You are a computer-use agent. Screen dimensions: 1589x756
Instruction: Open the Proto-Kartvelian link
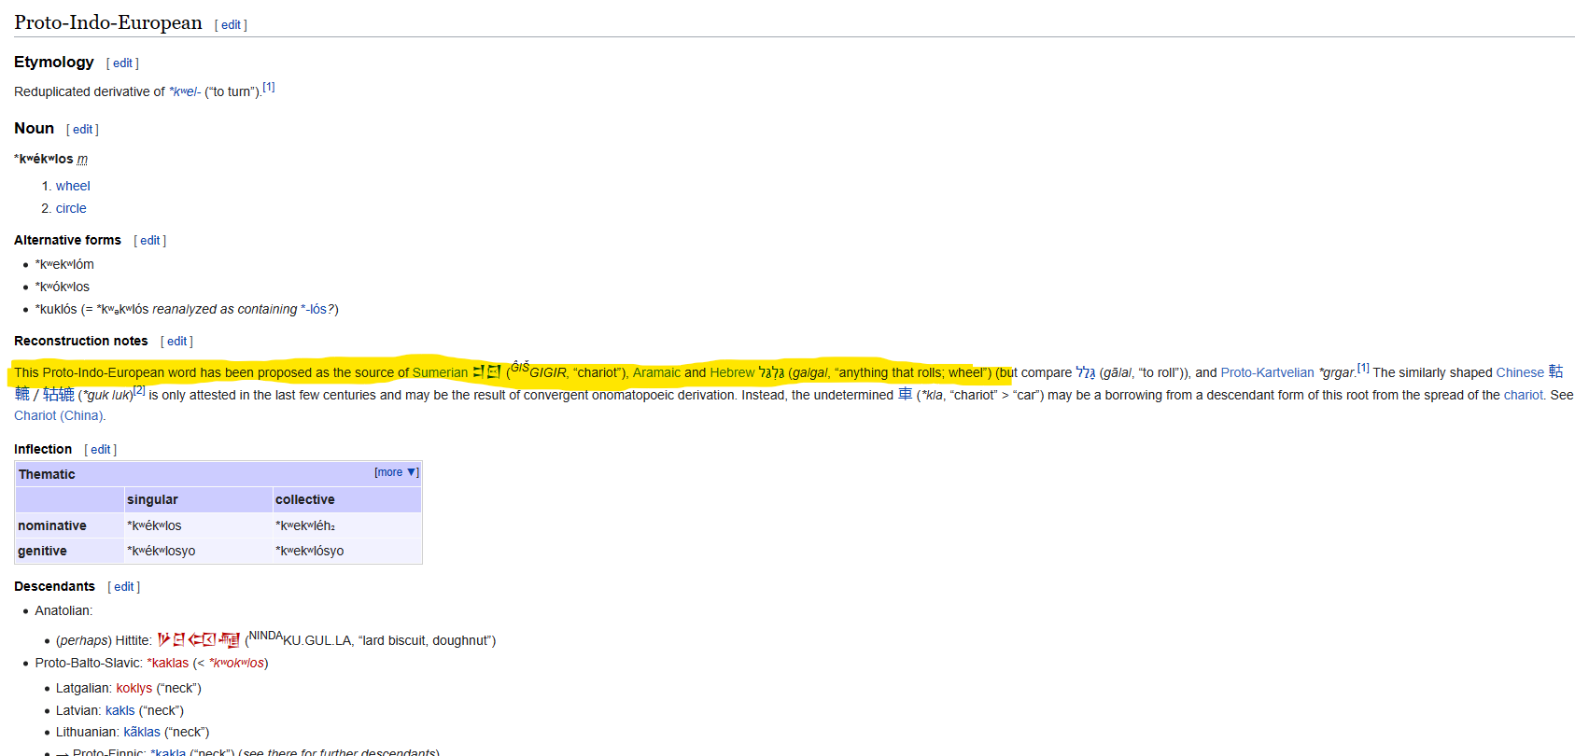(x=1267, y=372)
